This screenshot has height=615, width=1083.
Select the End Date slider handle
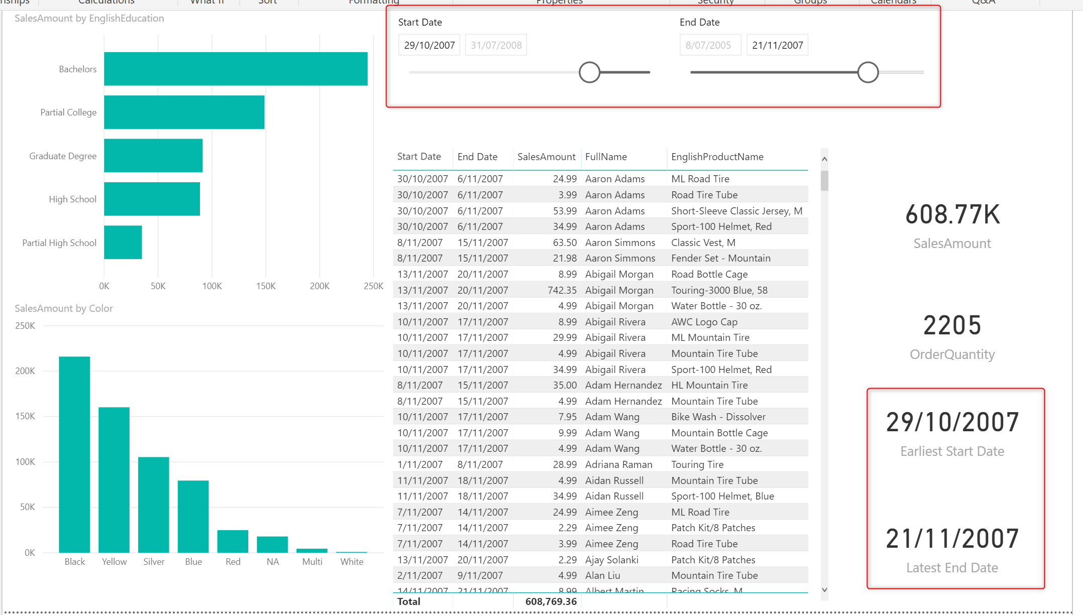tap(868, 72)
